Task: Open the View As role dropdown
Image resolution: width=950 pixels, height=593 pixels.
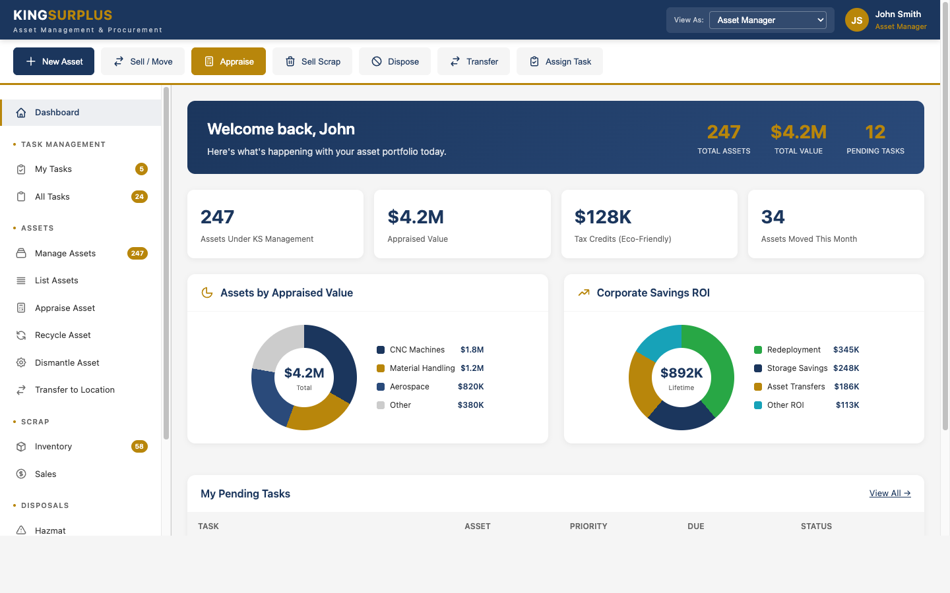Action: coord(768,20)
